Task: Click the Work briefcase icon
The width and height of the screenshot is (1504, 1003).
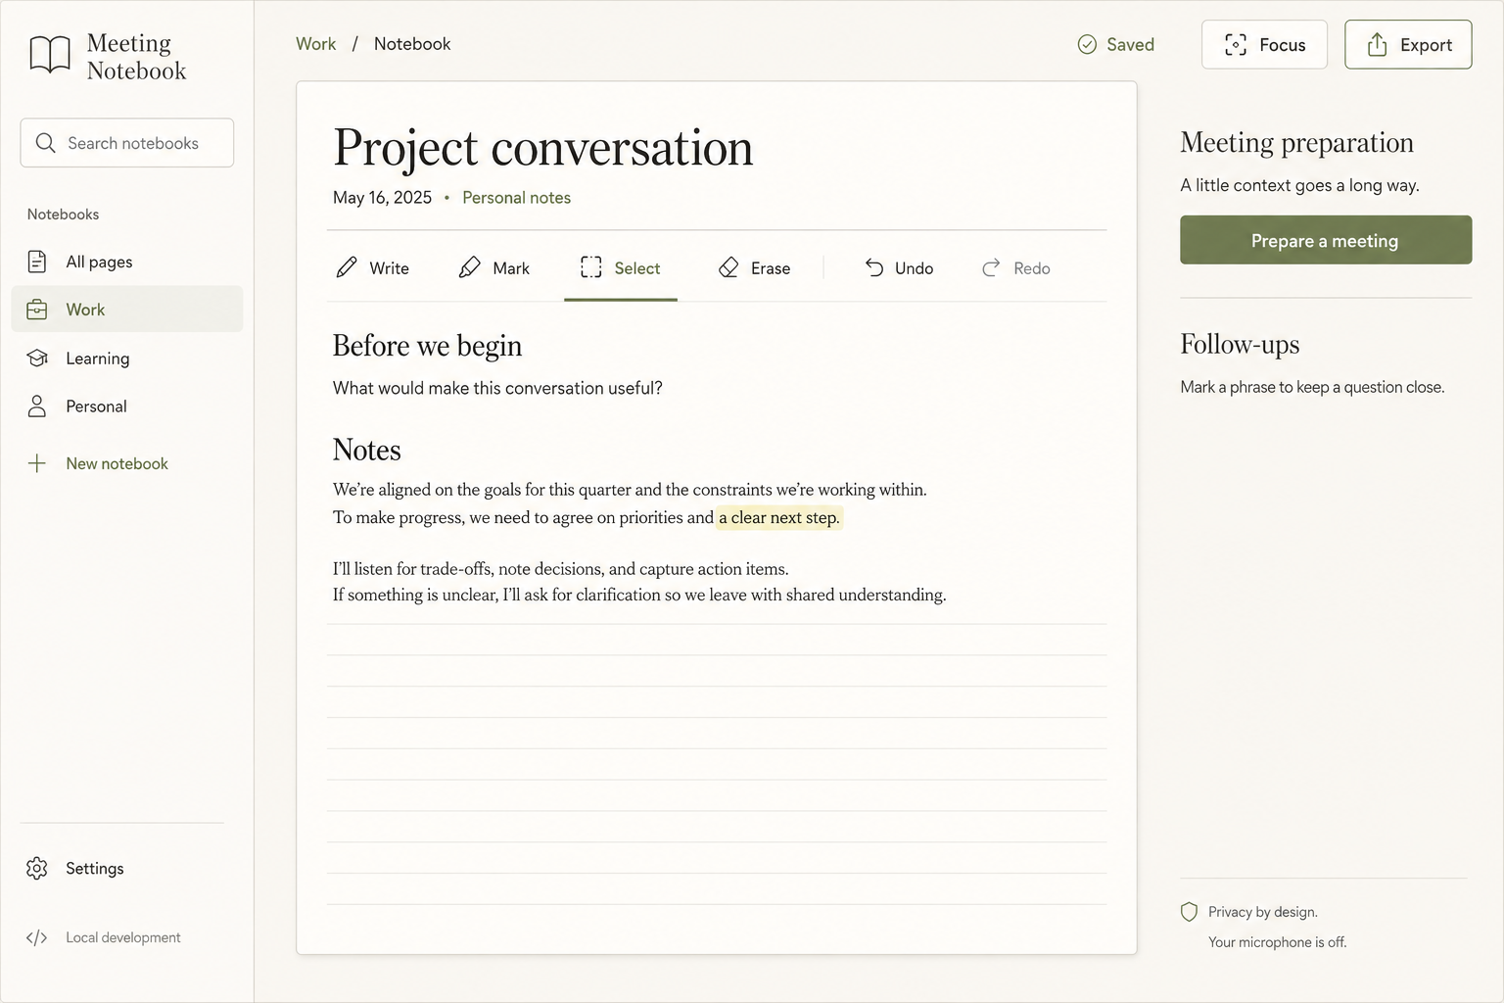Action: click(37, 310)
